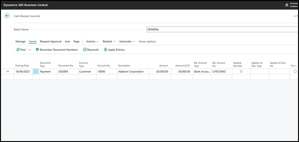Open row options three-dot menu
This screenshot has height=142, width=299.
36,72
